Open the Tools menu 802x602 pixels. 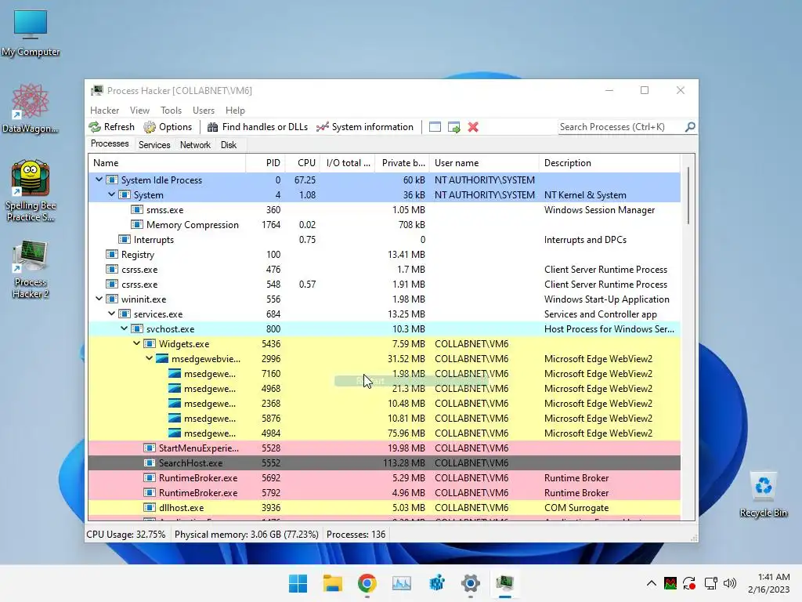[171, 110]
